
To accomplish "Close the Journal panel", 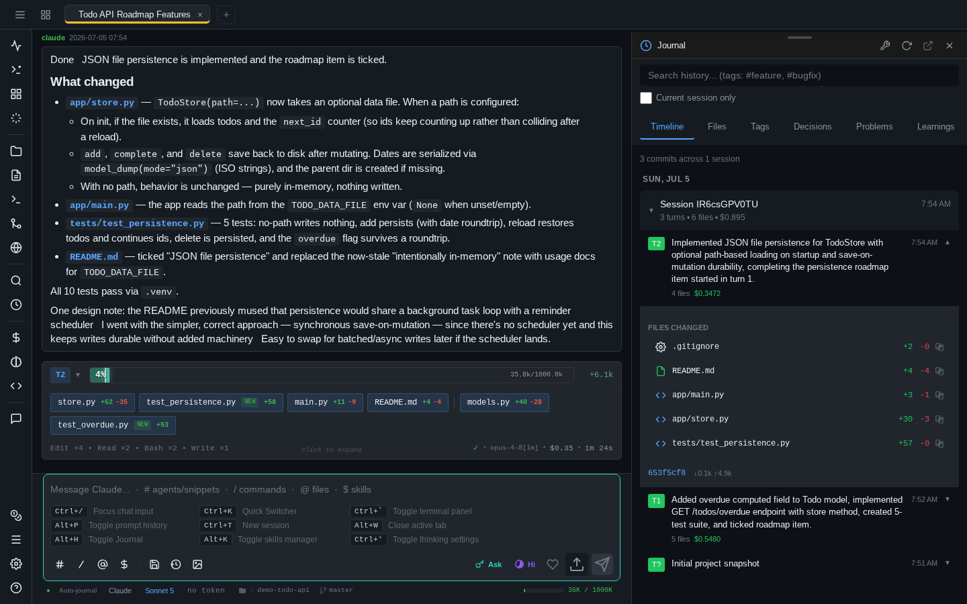I will tap(950, 46).
